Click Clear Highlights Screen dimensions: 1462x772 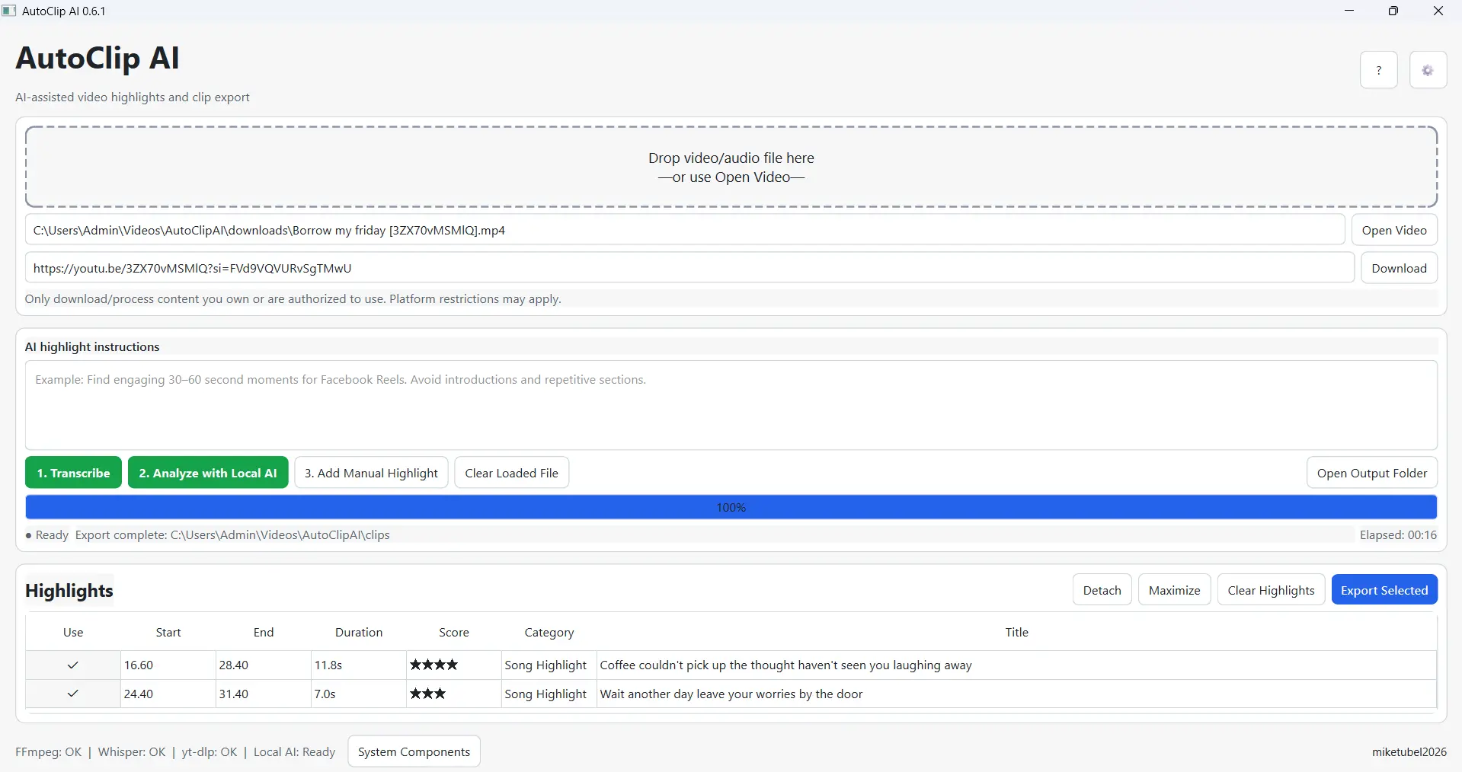[1271, 590]
